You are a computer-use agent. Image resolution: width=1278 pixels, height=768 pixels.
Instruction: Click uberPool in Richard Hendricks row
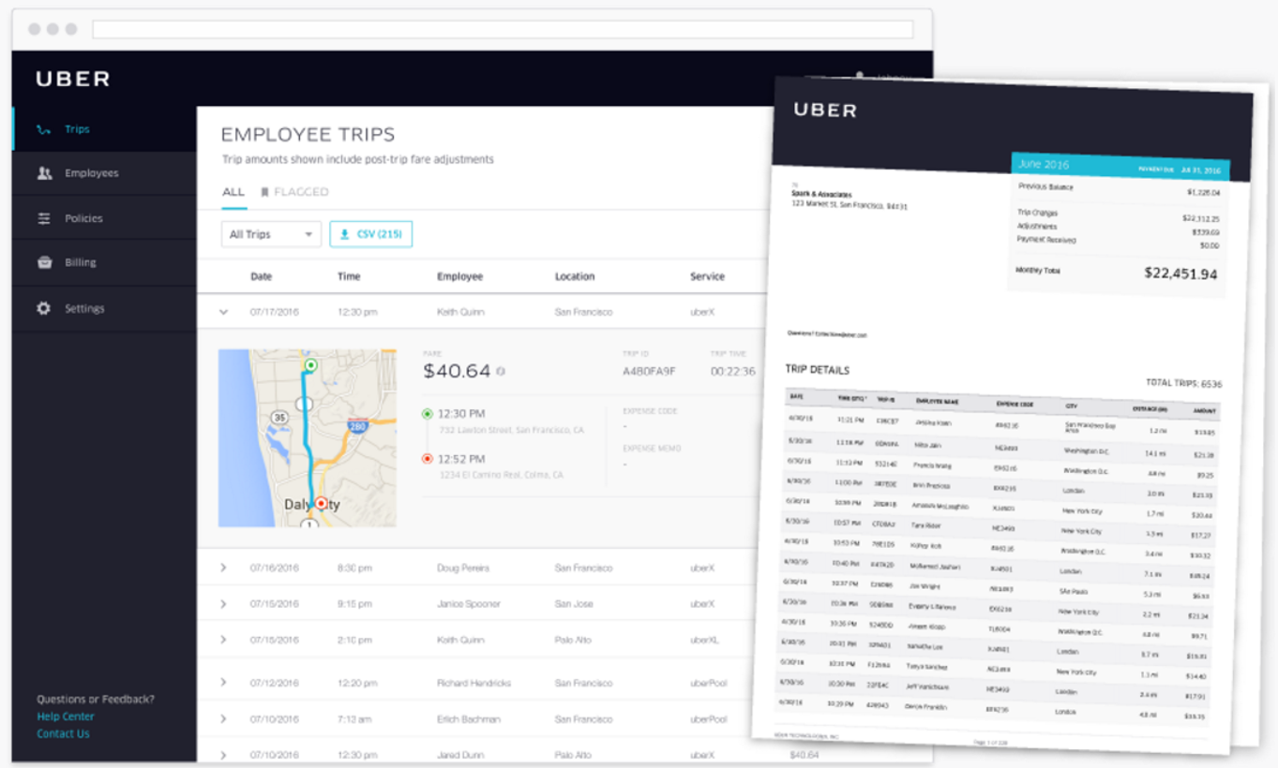click(709, 683)
